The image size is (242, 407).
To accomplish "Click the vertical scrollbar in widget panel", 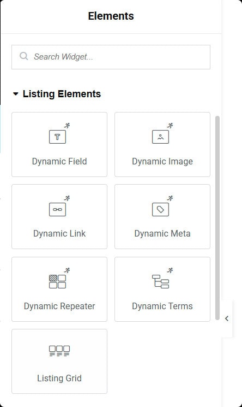I will pyautogui.click(x=217, y=218).
